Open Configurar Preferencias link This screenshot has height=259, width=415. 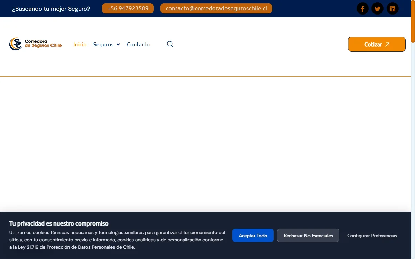pyautogui.click(x=372, y=236)
